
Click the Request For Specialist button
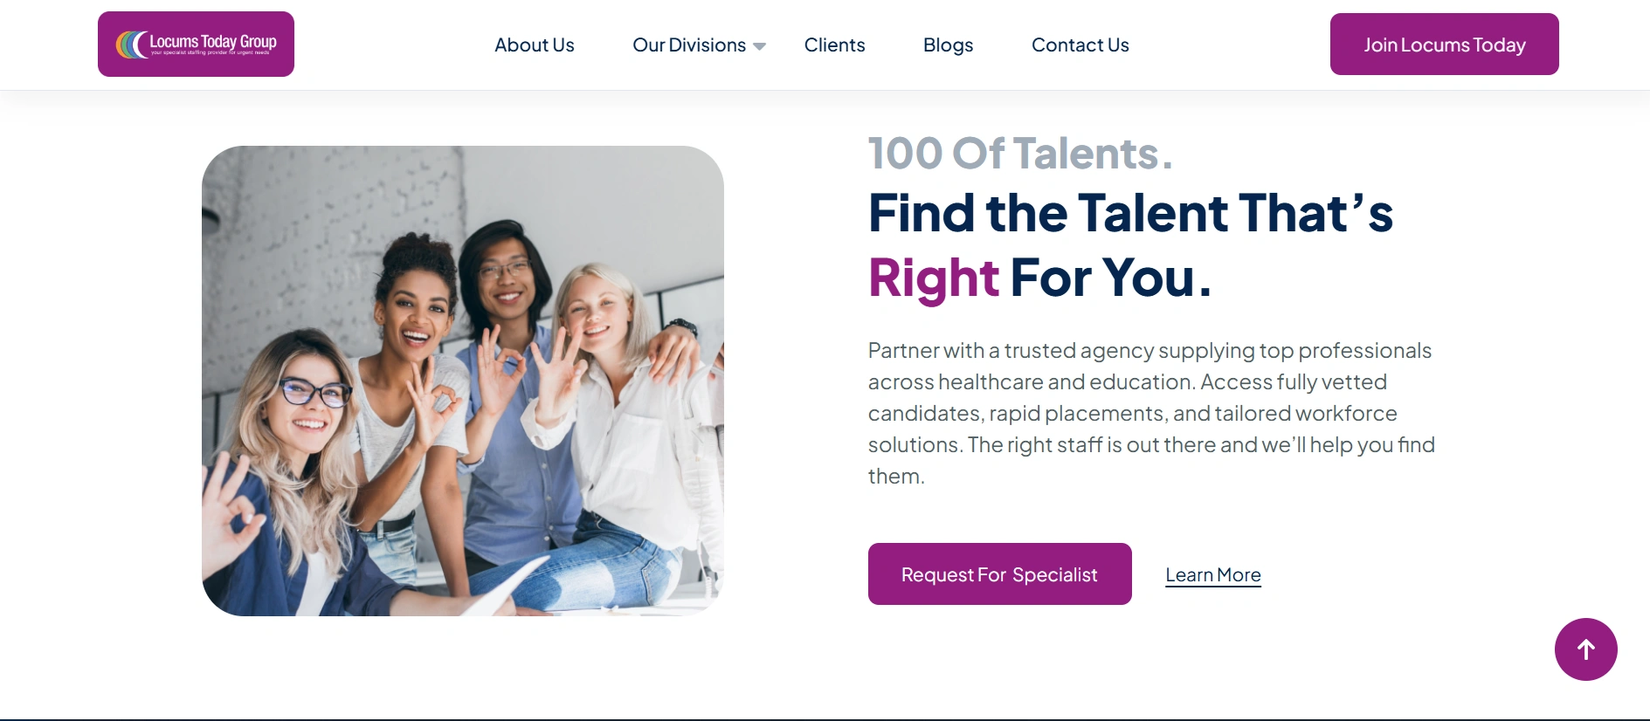click(999, 574)
